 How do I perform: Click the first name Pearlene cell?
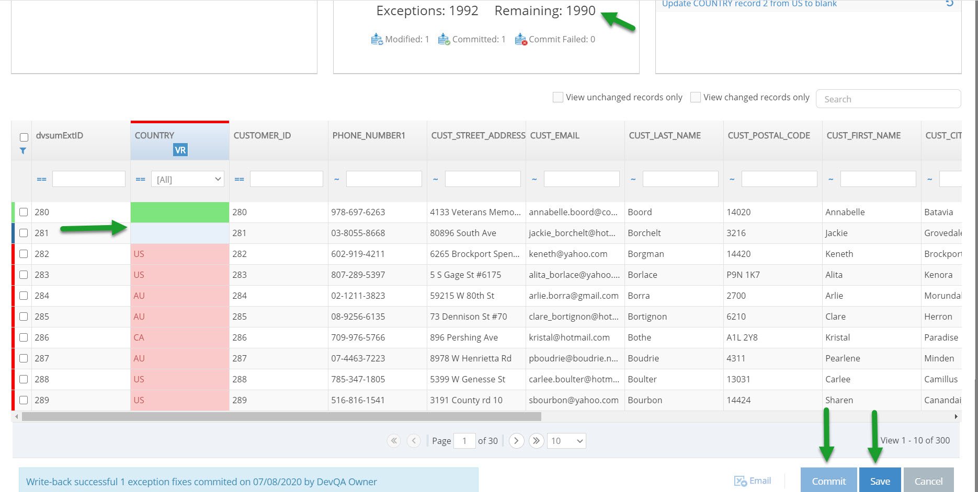(x=872, y=358)
